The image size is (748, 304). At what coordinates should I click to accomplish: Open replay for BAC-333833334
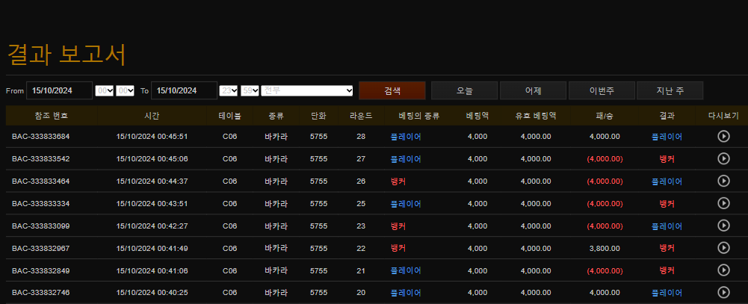[723, 203]
